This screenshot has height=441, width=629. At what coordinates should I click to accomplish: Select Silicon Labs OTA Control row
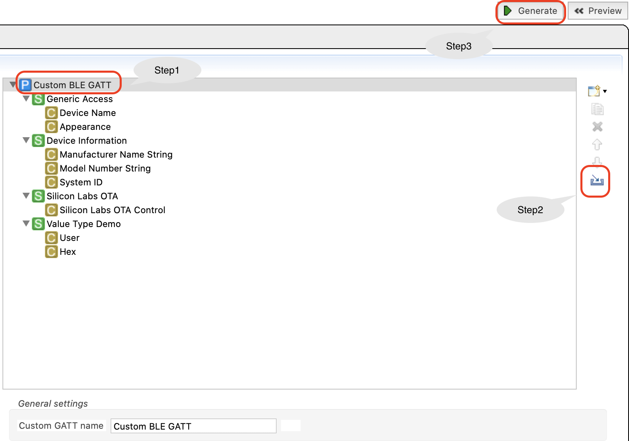tap(112, 210)
